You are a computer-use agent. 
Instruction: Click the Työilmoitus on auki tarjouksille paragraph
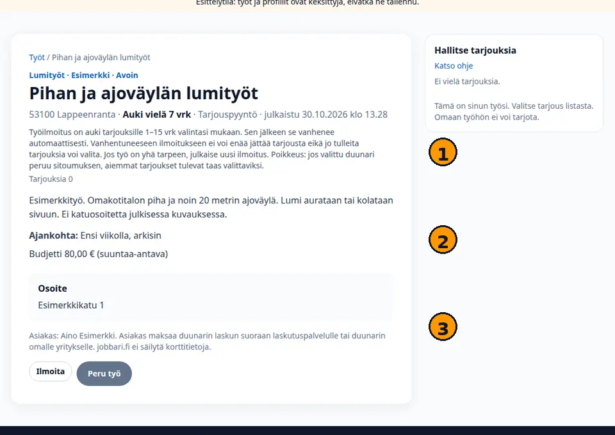coord(202,149)
